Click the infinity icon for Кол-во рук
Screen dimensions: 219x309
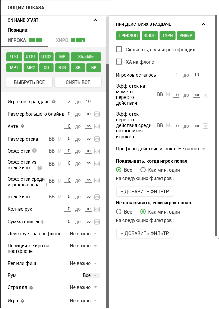(97, 209)
